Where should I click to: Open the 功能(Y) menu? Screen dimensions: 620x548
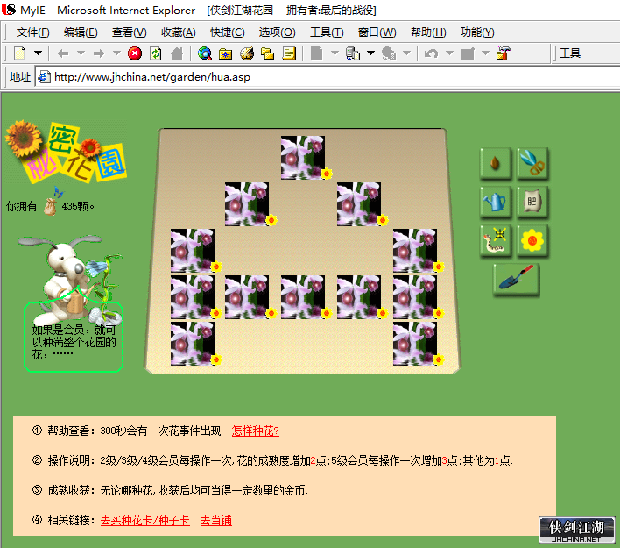click(477, 32)
